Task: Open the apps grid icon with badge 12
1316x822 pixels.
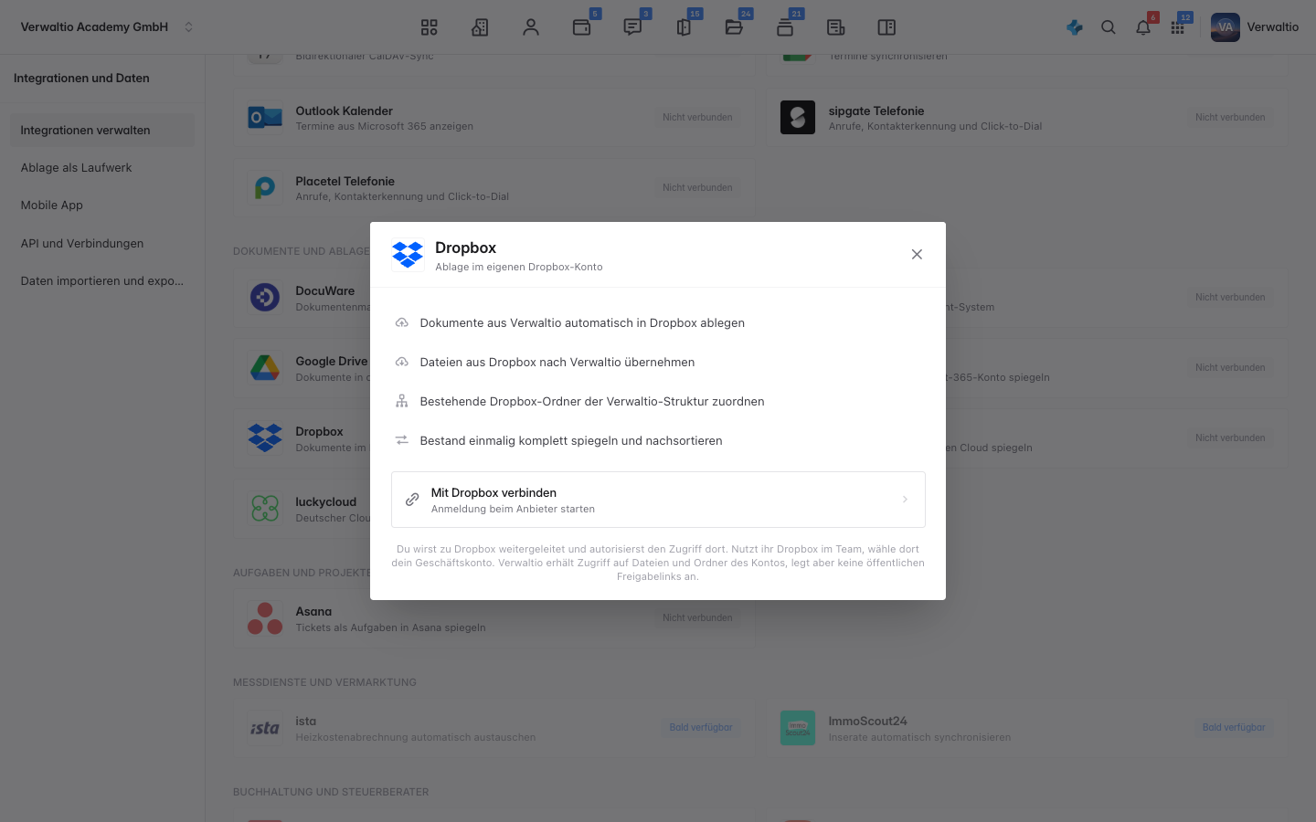Action: coord(1178,27)
